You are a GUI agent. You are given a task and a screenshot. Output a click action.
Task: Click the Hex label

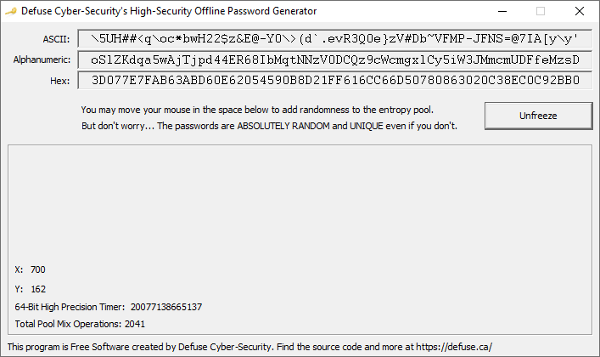(60, 81)
